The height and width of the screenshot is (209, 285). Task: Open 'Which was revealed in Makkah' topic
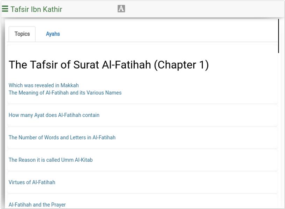(x=44, y=85)
